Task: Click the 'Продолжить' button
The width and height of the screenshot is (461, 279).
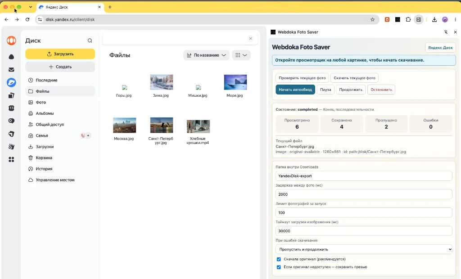Action: point(351,90)
